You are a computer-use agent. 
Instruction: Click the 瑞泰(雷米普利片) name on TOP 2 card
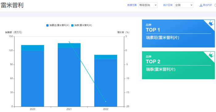161,69
